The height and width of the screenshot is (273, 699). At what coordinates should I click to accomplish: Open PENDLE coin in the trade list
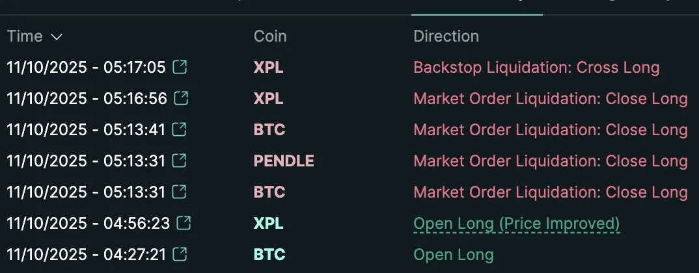tap(284, 161)
